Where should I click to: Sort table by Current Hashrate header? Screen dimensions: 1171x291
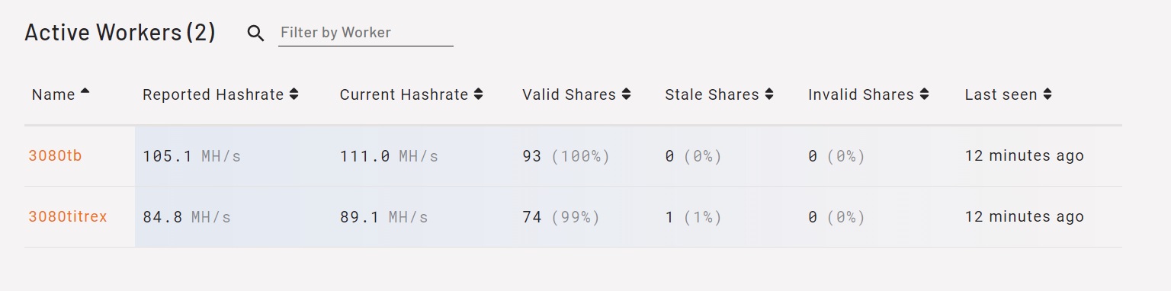[404, 94]
